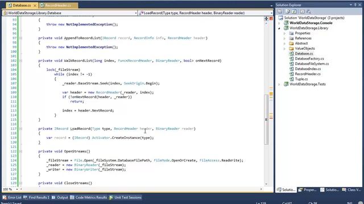Switch to the Properties tab below Solution Explorer

307,190
